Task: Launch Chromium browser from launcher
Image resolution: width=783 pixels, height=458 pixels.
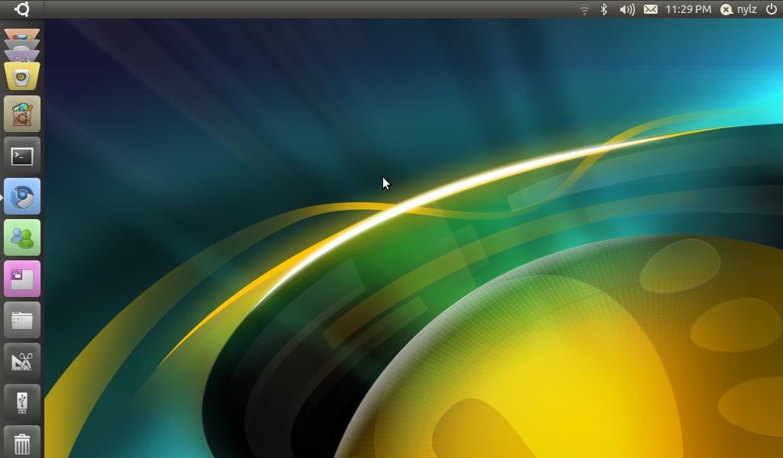Action: click(22, 196)
